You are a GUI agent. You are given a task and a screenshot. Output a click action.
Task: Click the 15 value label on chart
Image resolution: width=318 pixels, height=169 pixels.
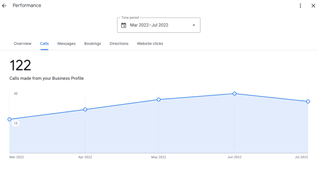(x=16, y=123)
